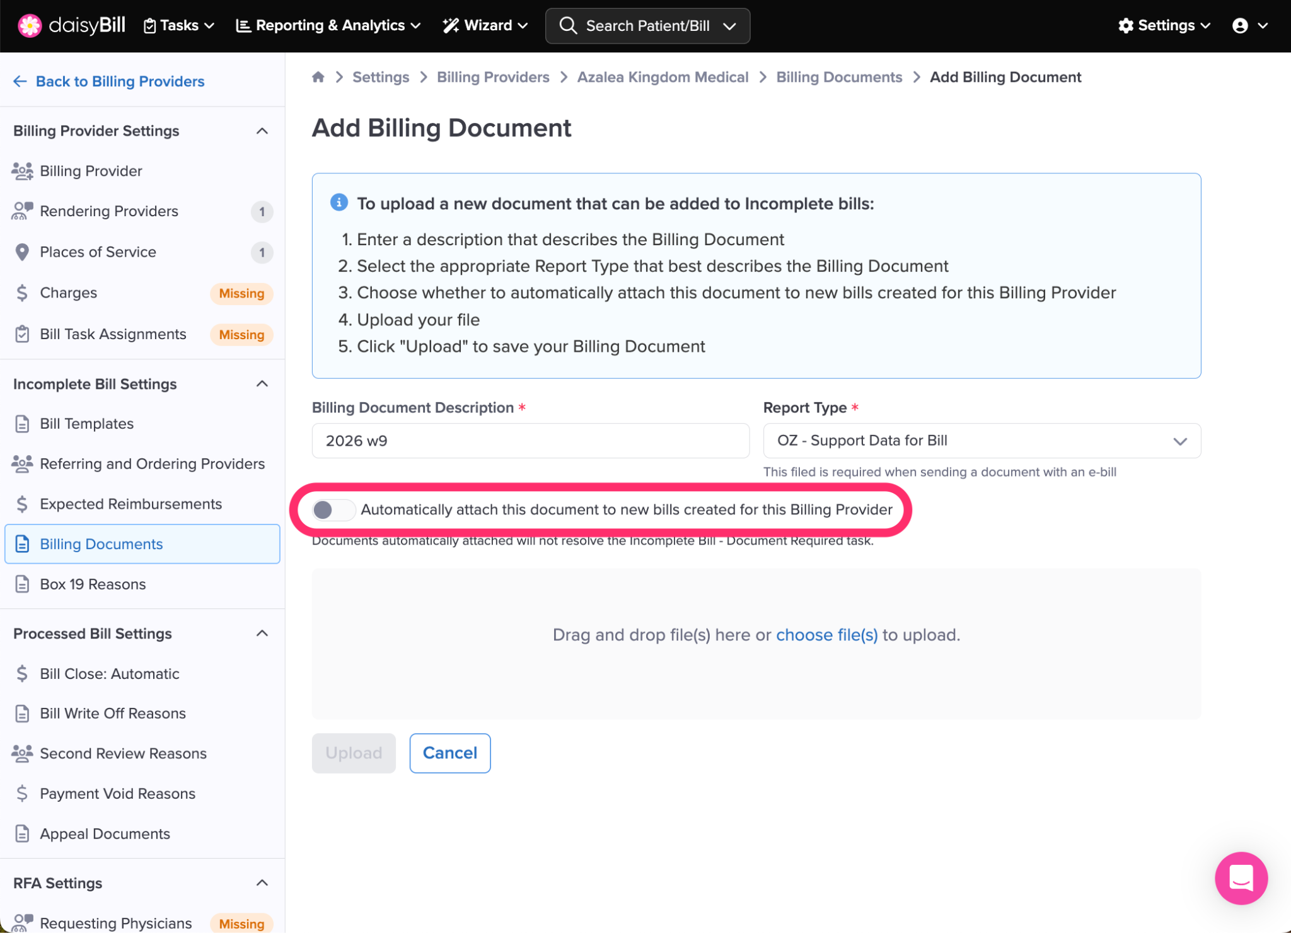Click the daisyBill flower logo

pos(30,25)
